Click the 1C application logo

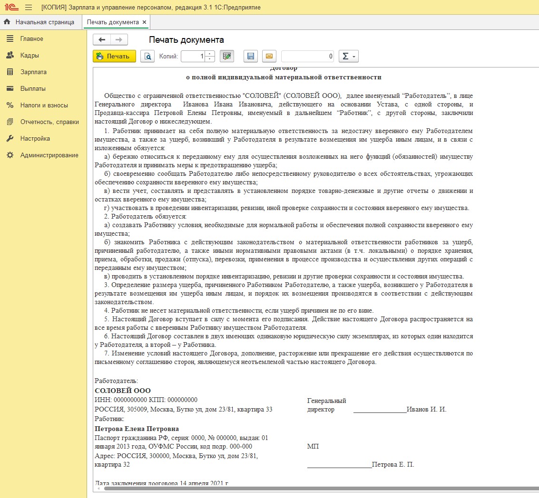point(11,7)
